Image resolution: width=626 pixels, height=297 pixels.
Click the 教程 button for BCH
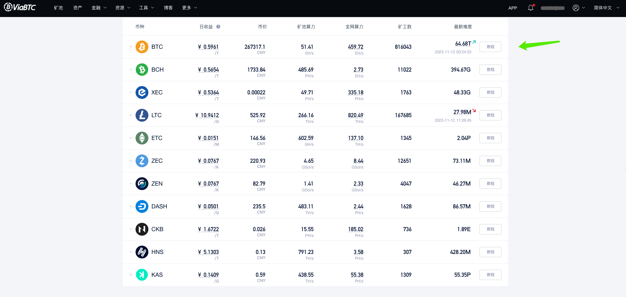pyautogui.click(x=490, y=70)
